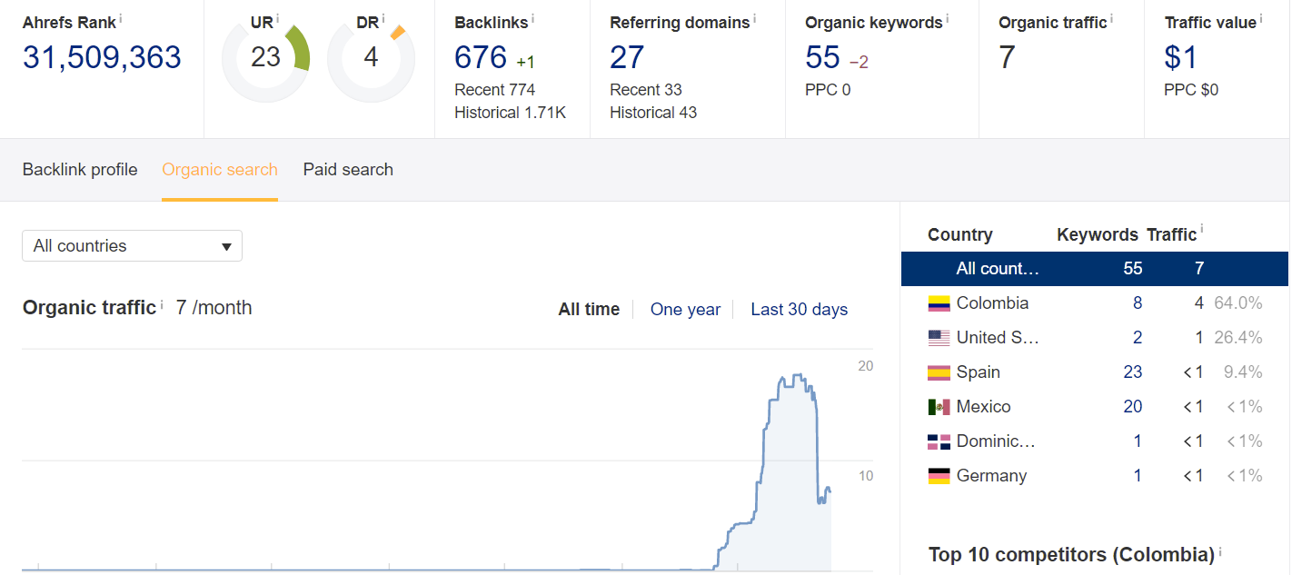Click the organic traffic chart peak

coord(796,375)
